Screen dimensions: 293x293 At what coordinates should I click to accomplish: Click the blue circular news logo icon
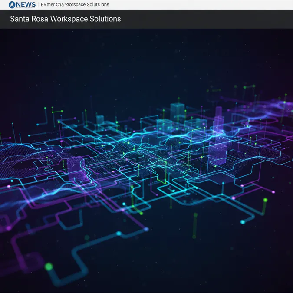point(12,5)
